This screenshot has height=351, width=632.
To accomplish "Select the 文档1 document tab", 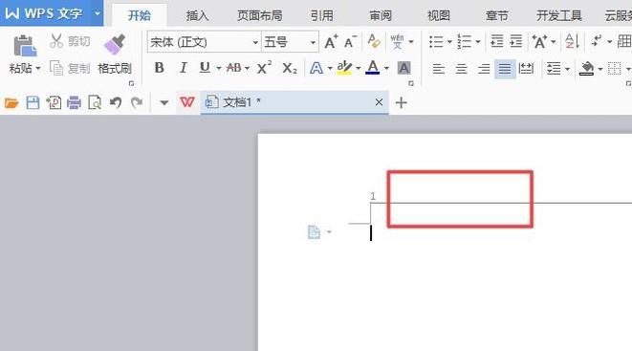I will (x=294, y=102).
